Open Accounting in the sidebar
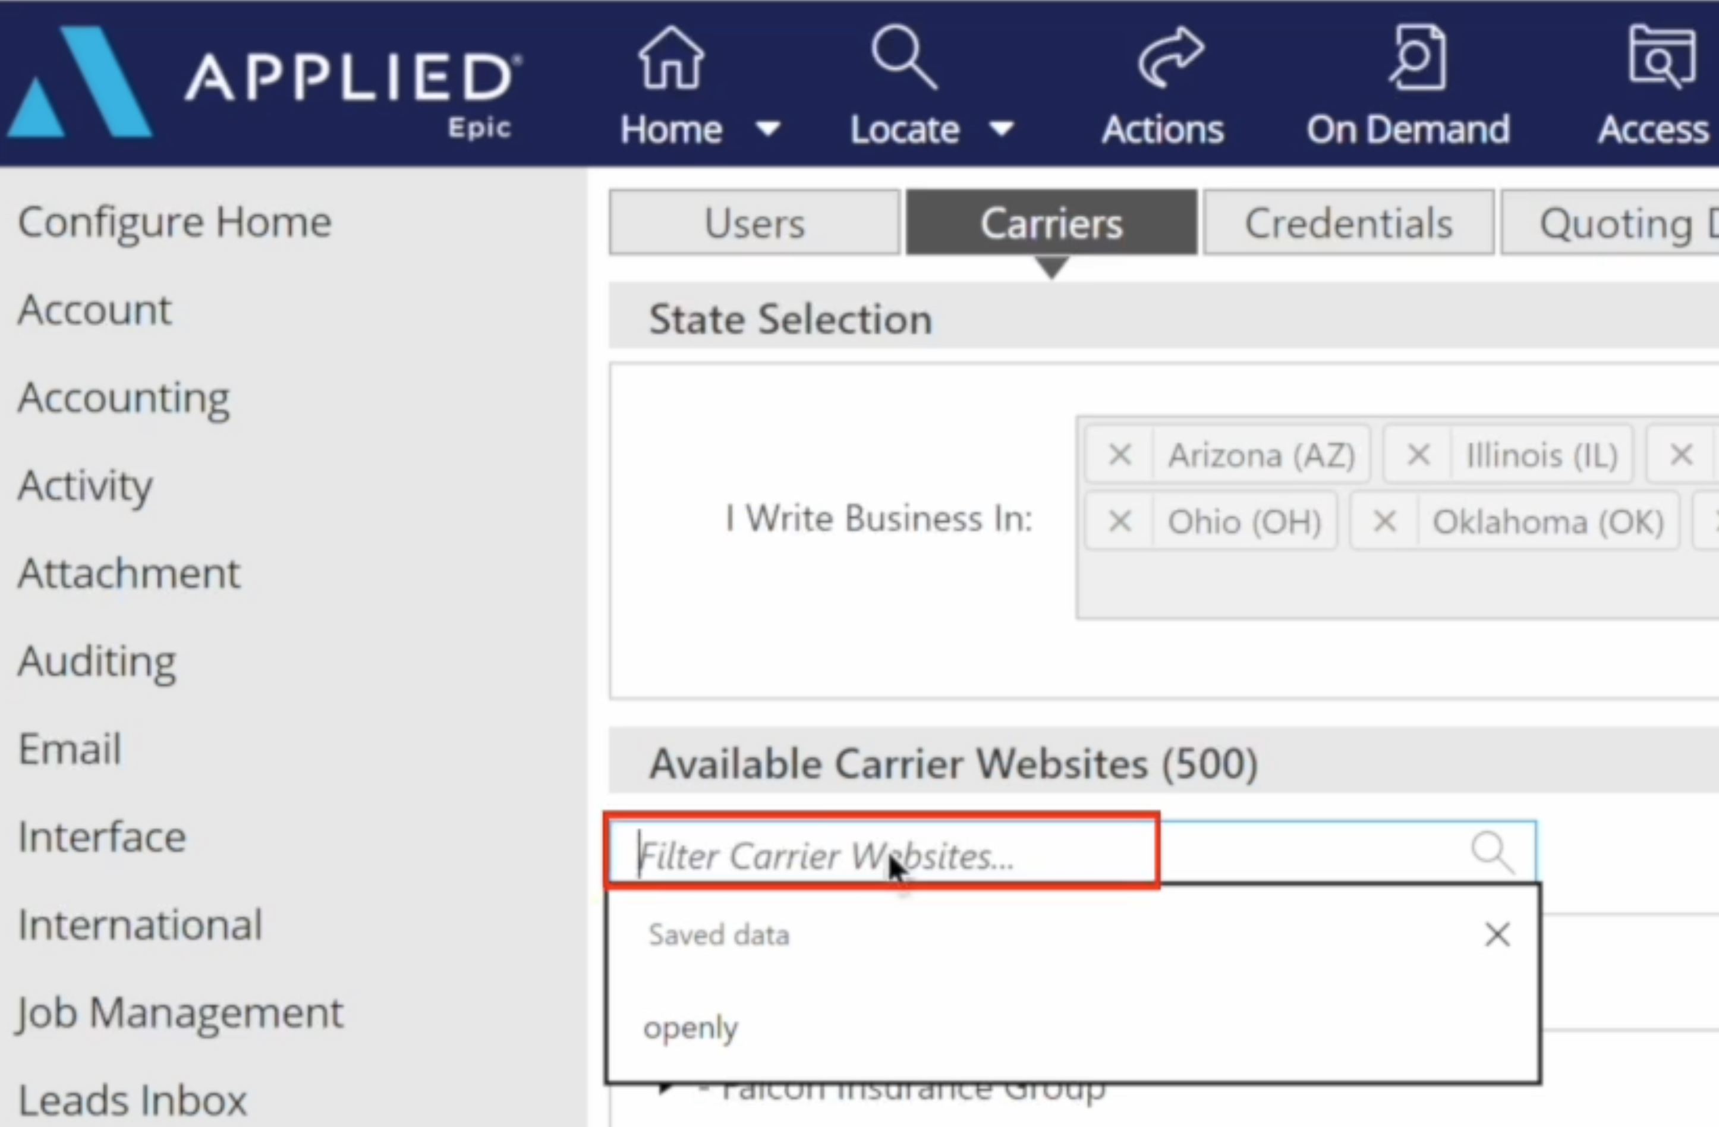Image resolution: width=1719 pixels, height=1127 pixels. click(124, 398)
